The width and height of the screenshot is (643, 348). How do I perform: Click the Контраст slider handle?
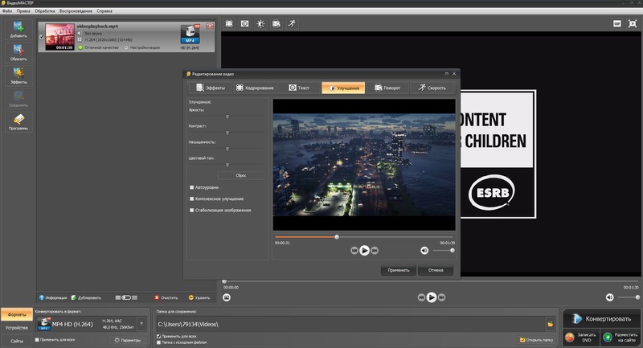(227, 133)
